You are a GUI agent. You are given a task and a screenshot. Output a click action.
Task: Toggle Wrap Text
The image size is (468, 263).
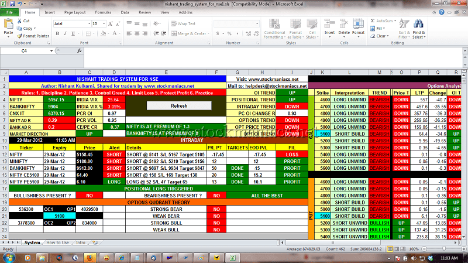[183, 23]
